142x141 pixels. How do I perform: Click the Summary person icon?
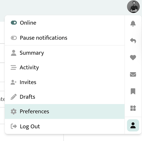(x=14, y=53)
